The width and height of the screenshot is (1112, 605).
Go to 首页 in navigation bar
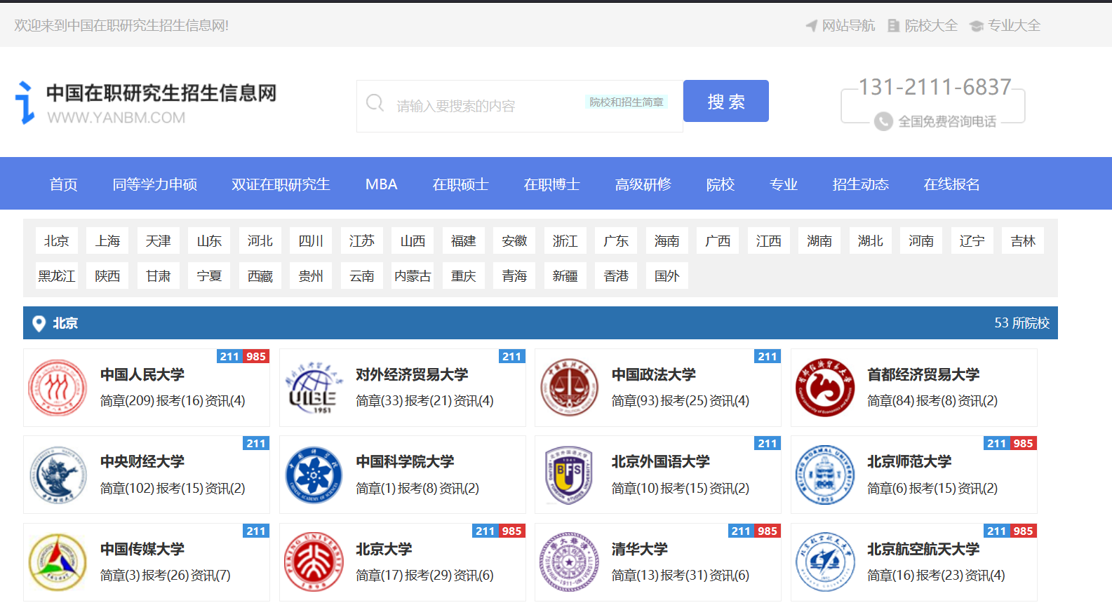64,184
